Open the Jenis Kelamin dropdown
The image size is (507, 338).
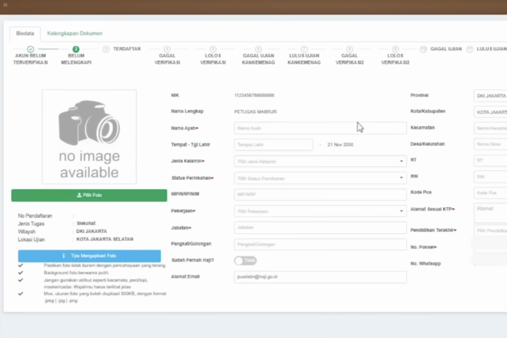[x=320, y=162]
